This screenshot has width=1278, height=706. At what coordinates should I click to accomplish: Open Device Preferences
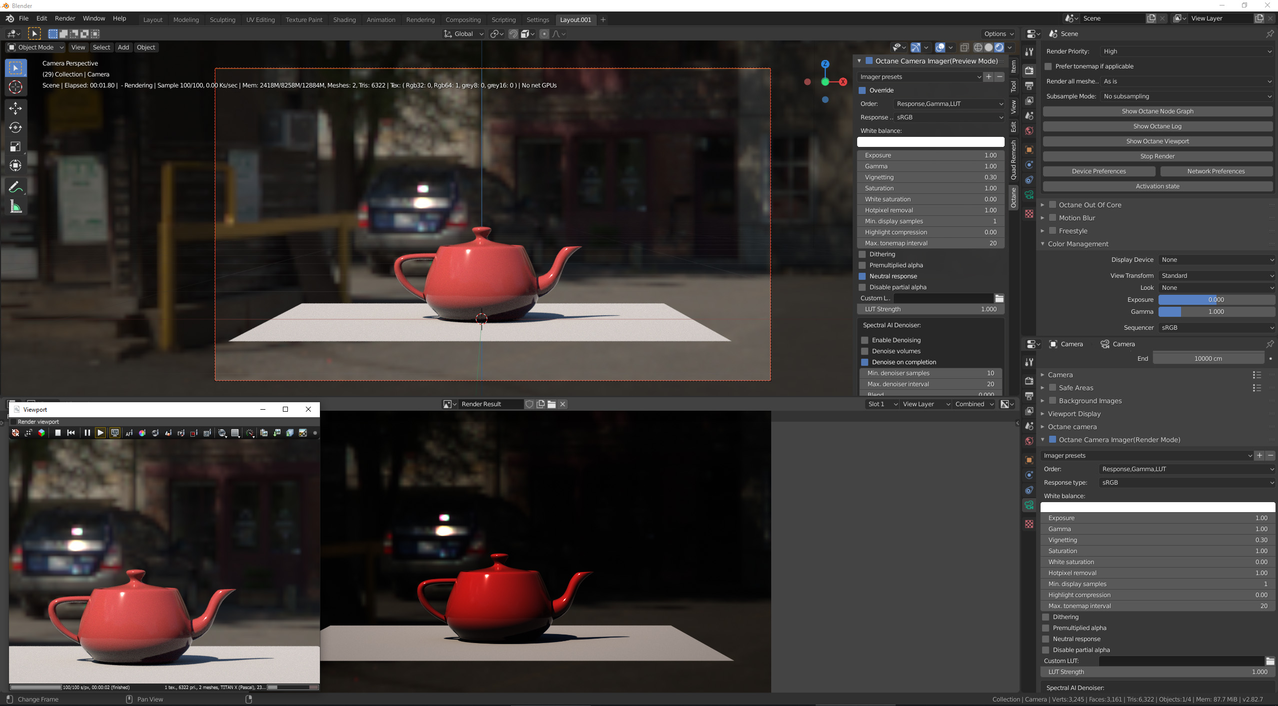(x=1099, y=171)
